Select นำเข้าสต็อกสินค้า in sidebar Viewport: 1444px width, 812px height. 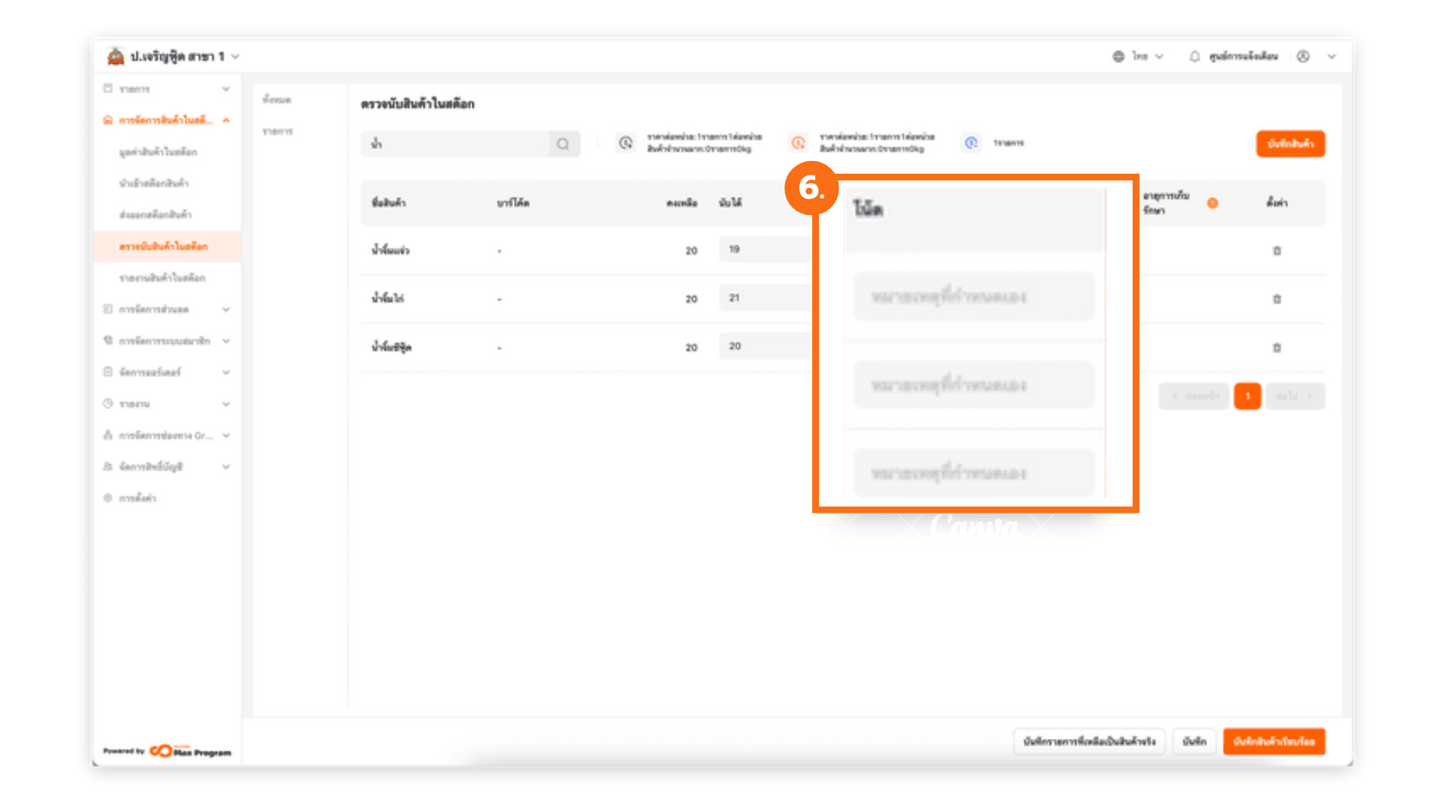pyautogui.click(x=154, y=183)
